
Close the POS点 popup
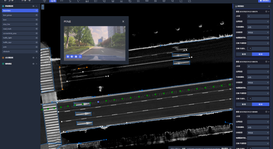pos(123,22)
